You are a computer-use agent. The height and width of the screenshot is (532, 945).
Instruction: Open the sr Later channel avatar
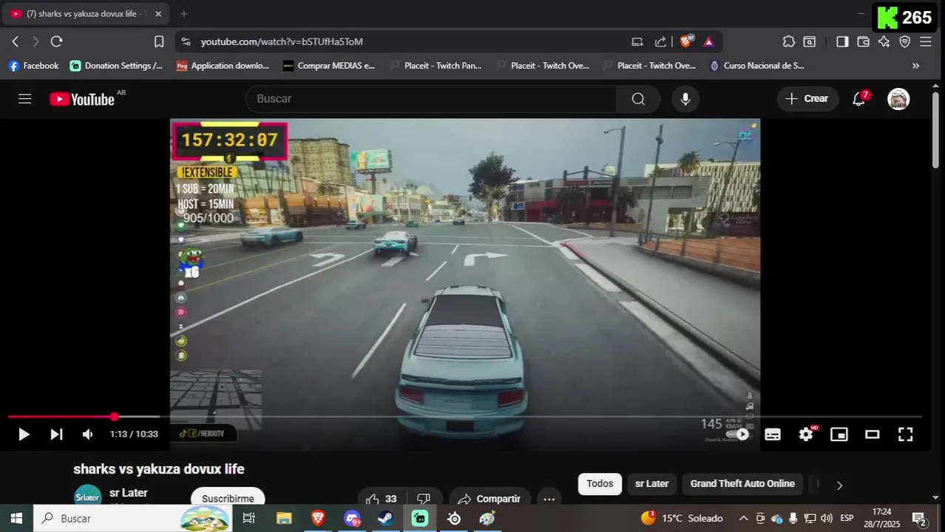click(87, 497)
